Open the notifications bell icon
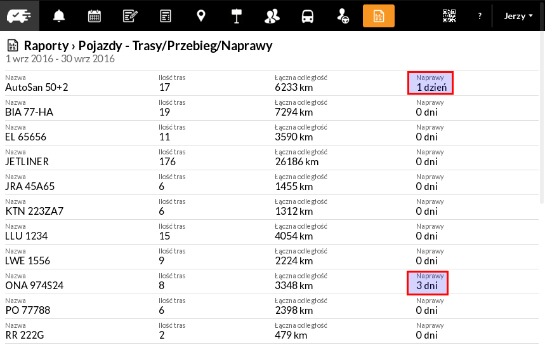 click(x=59, y=16)
